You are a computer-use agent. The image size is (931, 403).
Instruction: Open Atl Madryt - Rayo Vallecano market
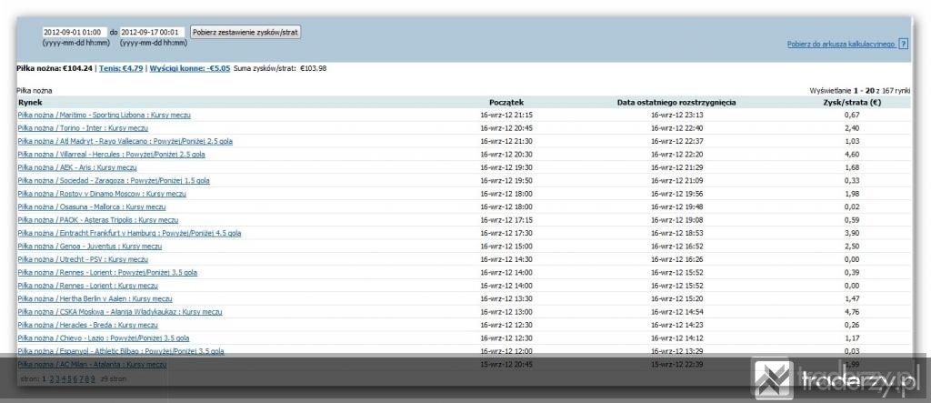[x=125, y=142]
